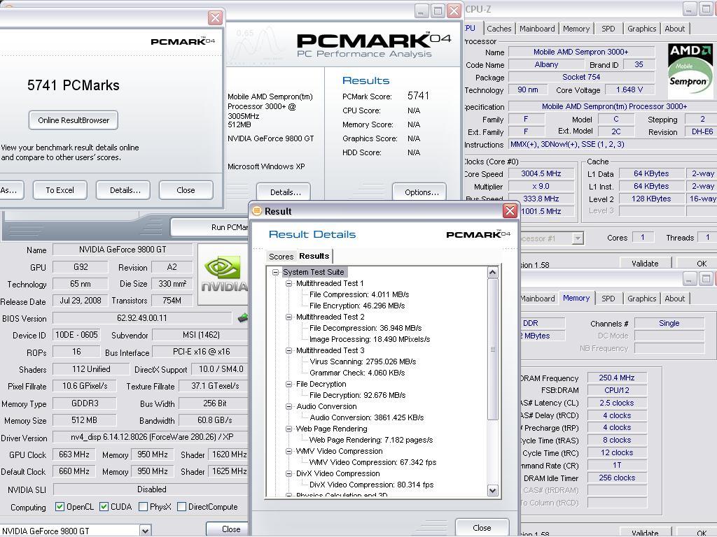This screenshot has width=717, height=537.
Task: Click Close button in the PCMarks score dialog
Action: [186, 190]
